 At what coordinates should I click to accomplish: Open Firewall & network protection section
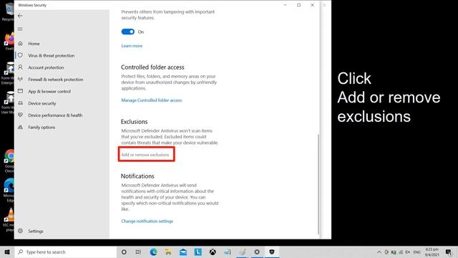56,80
